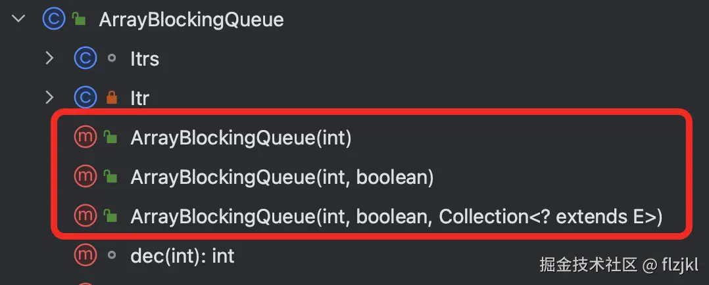709x285 pixels.
Task: Select the ArrayBlockingQueue(int, boolean) constructor
Action: [282, 177]
